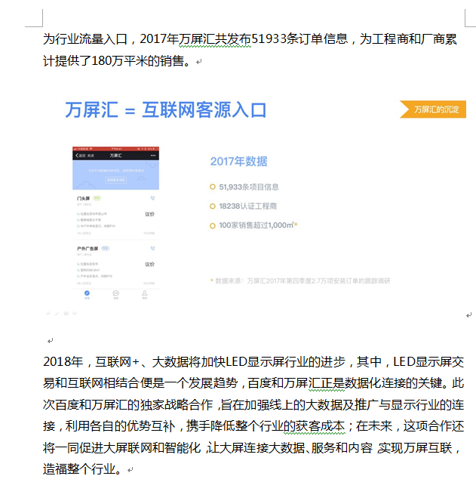Click the green tag badge next to 门头屏
Viewport: 476px width, 479px height.
pos(97,198)
